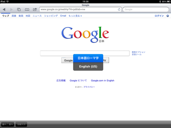Tap the 自動入力 autofill button
Screen dimensions: 171x128
[21, 124]
